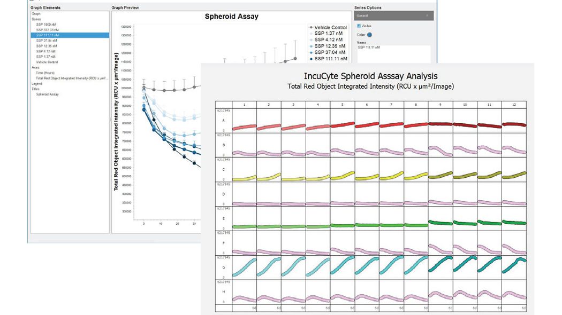Click the series Name text field
562x315 pixels.
(x=393, y=52)
